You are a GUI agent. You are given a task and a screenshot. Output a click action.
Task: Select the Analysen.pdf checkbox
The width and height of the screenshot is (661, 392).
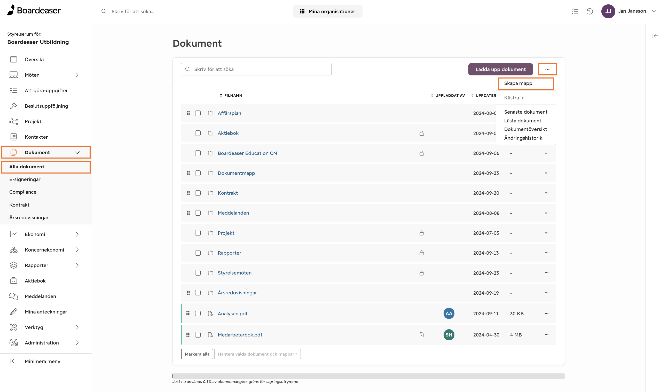(x=198, y=313)
